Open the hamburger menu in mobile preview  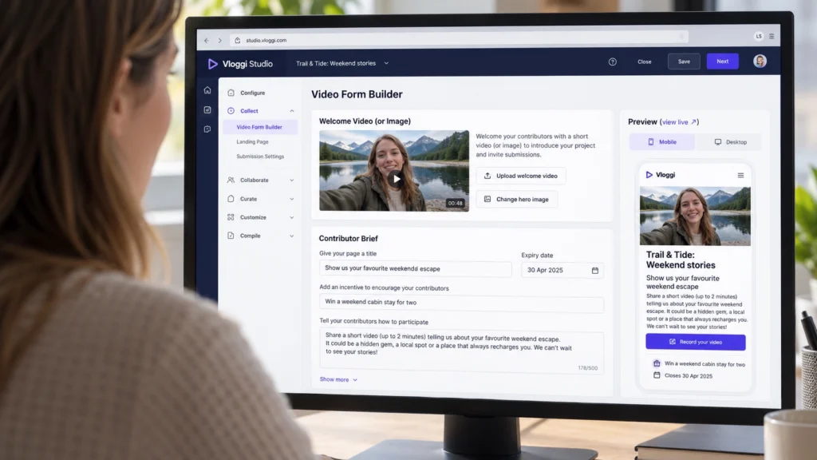[740, 176]
